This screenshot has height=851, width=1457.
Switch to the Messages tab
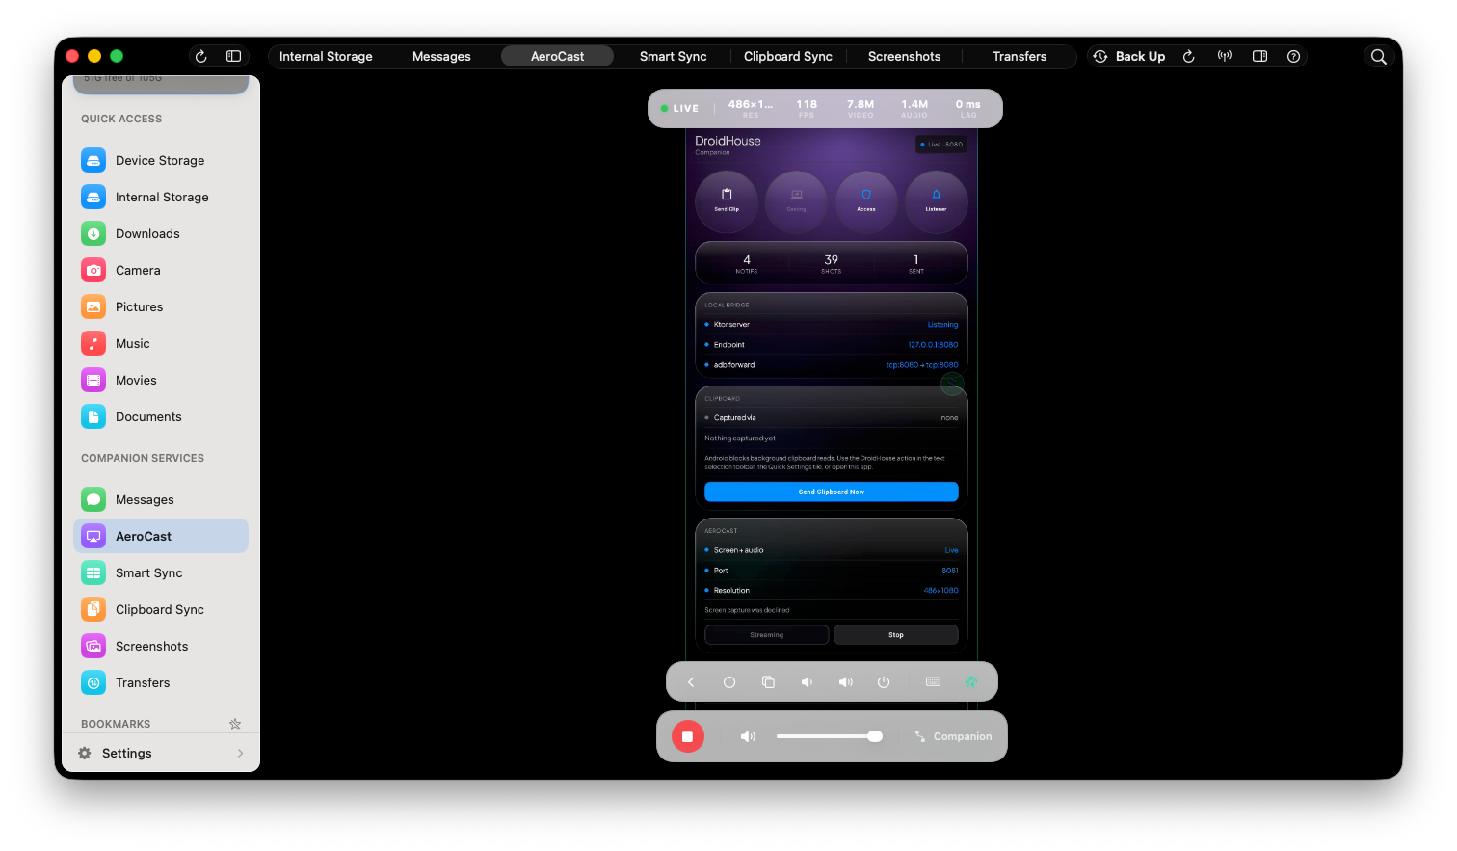(441, 57)
